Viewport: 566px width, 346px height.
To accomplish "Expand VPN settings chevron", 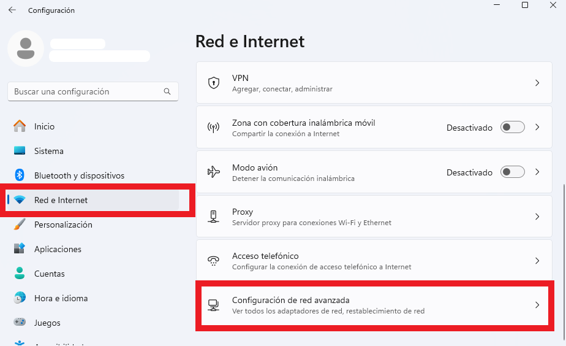I will (537, 83).
